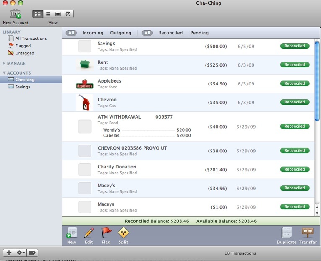The image size is (321, 261).
Task: Click the Available Balance: $203.46 text
Action: coord(227,221)
